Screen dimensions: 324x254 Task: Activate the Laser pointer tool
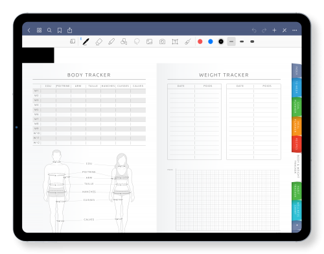click(188, 41)
